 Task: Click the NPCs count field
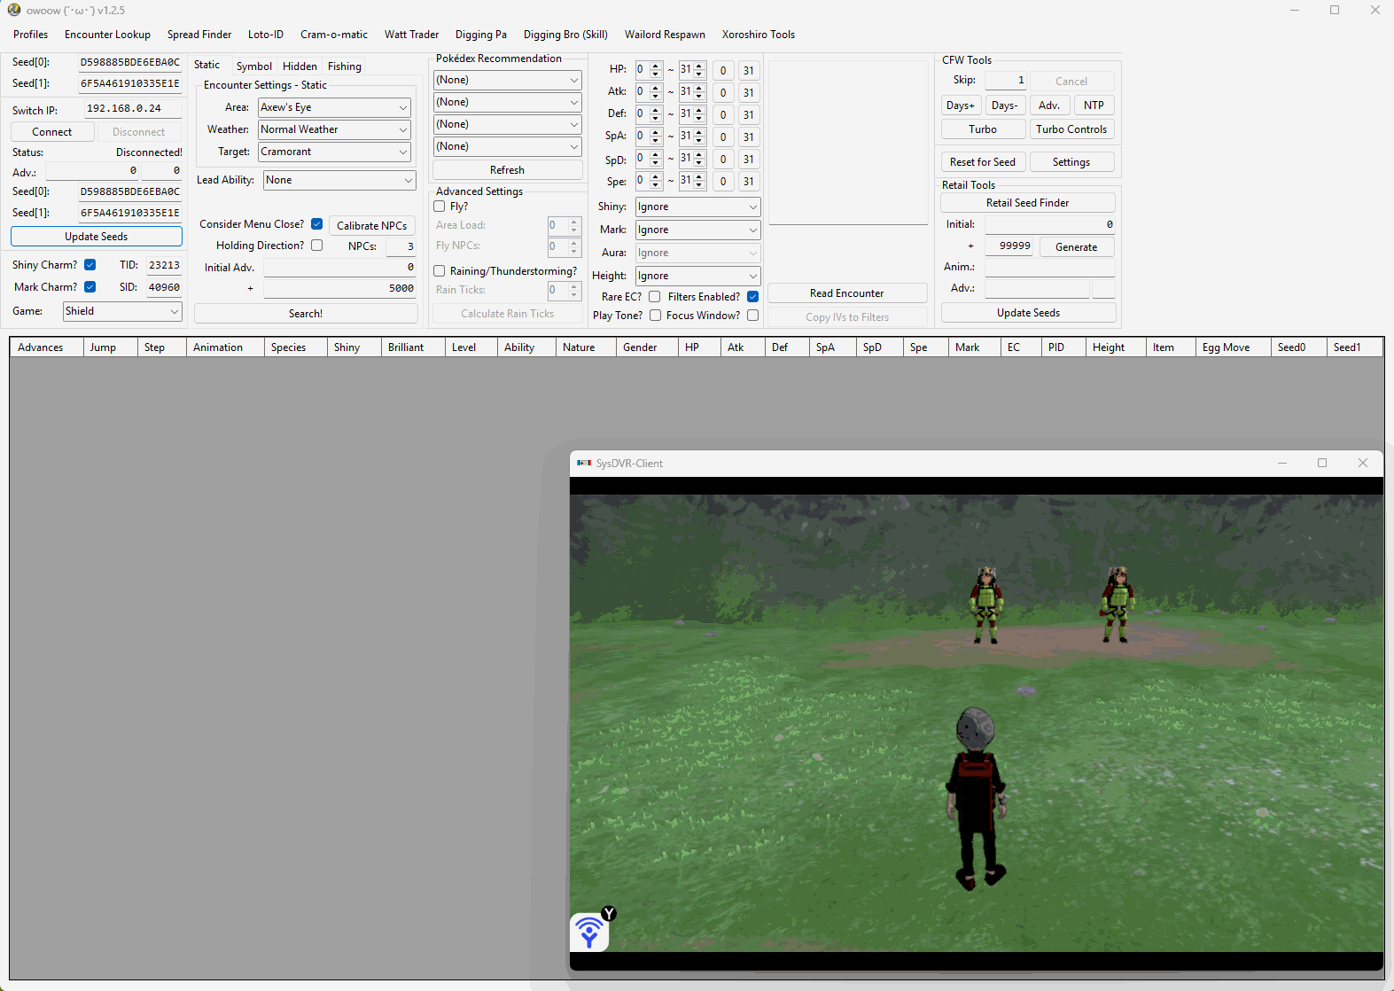coord(401,246)
